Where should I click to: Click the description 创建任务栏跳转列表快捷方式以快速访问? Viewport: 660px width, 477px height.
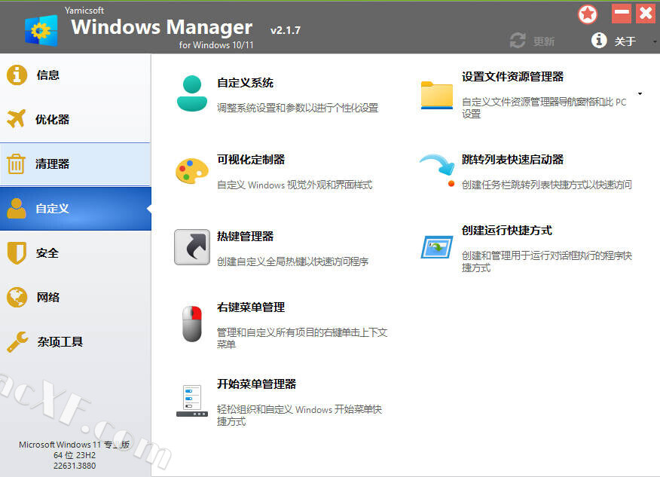pos(547,185)
